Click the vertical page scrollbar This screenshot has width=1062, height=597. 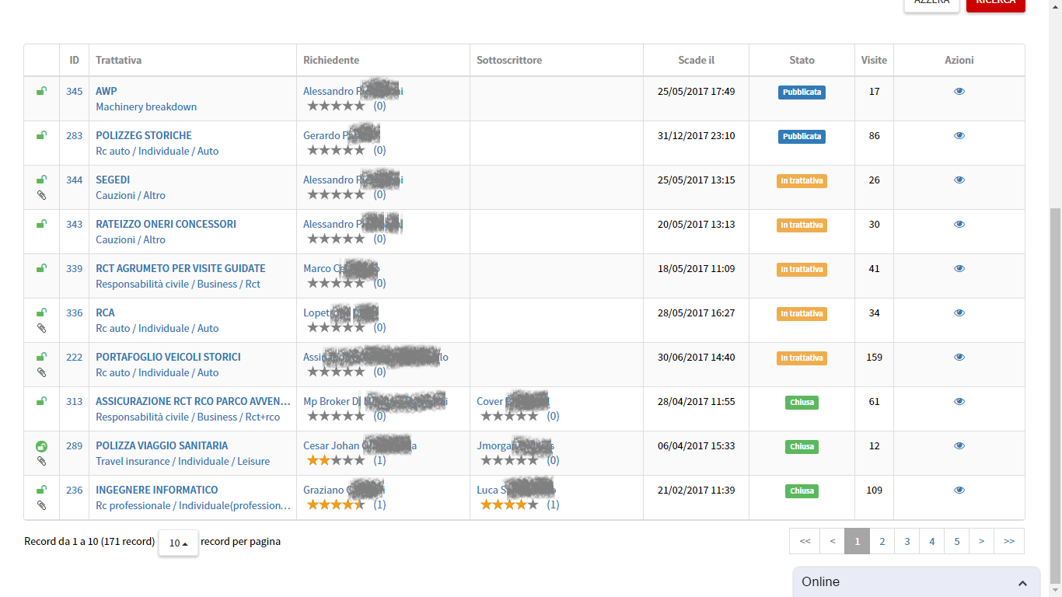(1055, 389)
